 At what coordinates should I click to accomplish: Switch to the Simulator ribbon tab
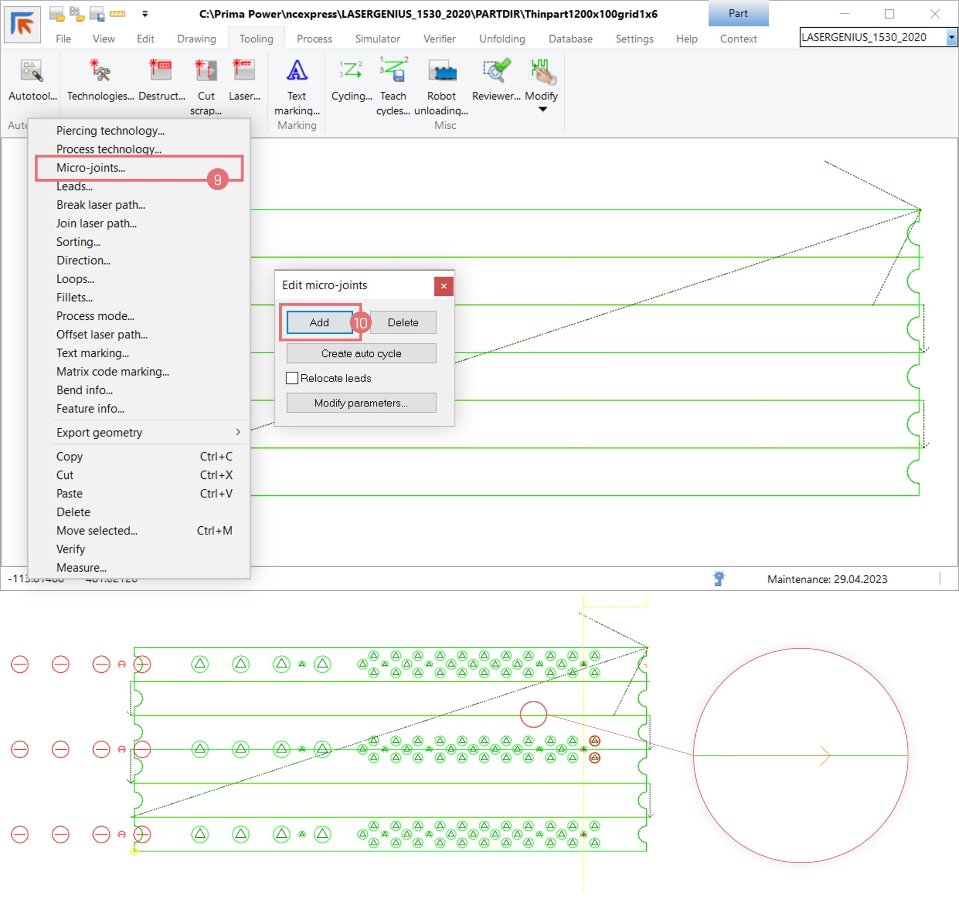click(x=377, y=39)
